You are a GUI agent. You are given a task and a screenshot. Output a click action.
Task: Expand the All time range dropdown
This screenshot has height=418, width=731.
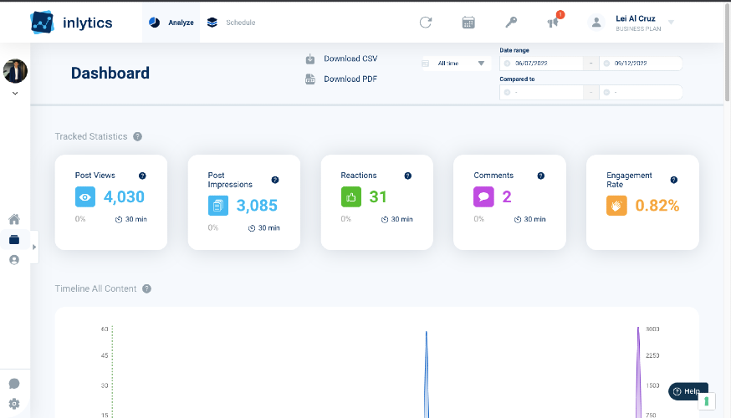pyautogui.click(x=457, y=64)
